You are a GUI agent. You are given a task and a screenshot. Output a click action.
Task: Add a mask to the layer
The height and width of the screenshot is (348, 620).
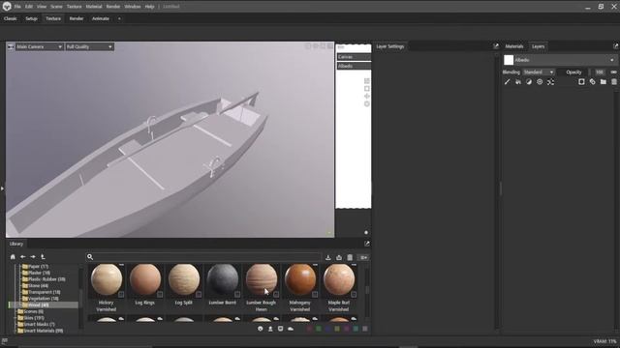581,81
